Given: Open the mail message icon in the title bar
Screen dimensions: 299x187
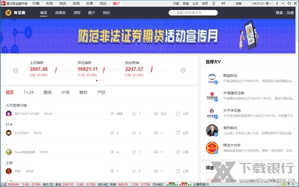Looking at the screenshot, I should coord(223,3).
